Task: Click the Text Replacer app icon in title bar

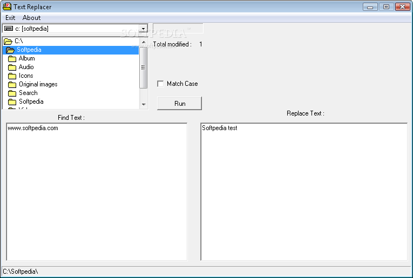Action: point(7,6)
